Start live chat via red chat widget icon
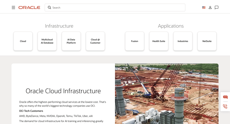 (x=225, y=97)
